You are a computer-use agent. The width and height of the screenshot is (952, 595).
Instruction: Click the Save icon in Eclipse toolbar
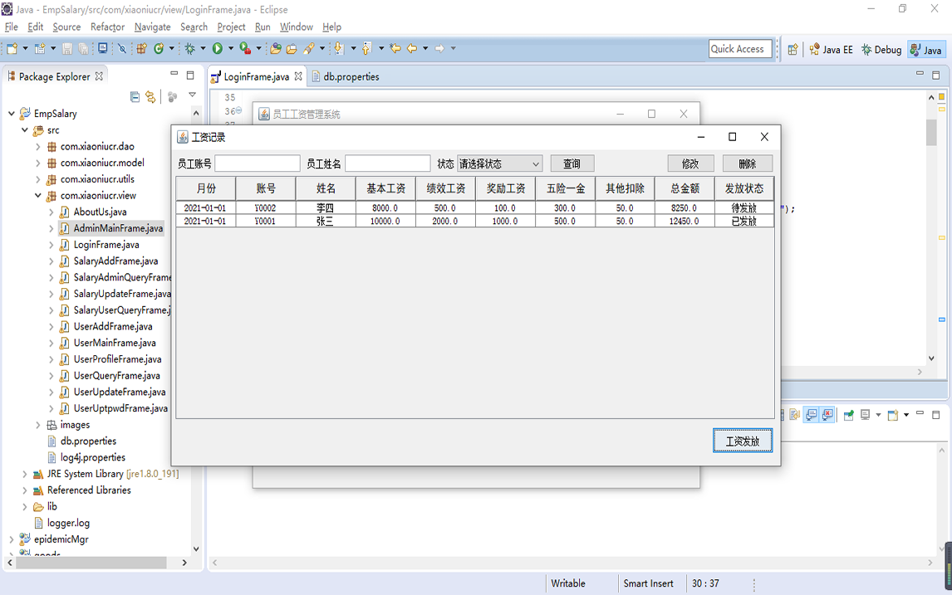(x=66, y=48)
